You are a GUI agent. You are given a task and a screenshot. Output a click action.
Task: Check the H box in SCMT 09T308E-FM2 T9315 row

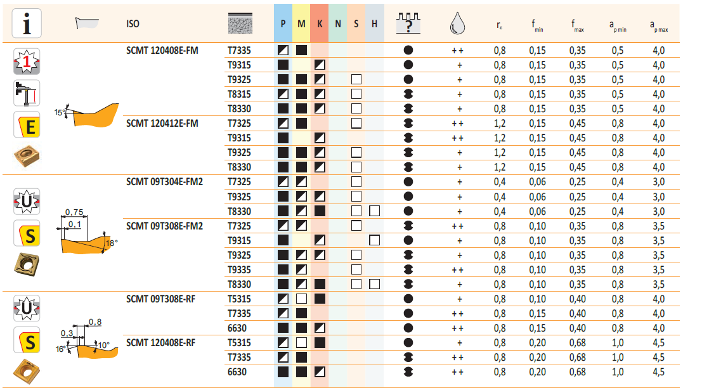(374, 240)
